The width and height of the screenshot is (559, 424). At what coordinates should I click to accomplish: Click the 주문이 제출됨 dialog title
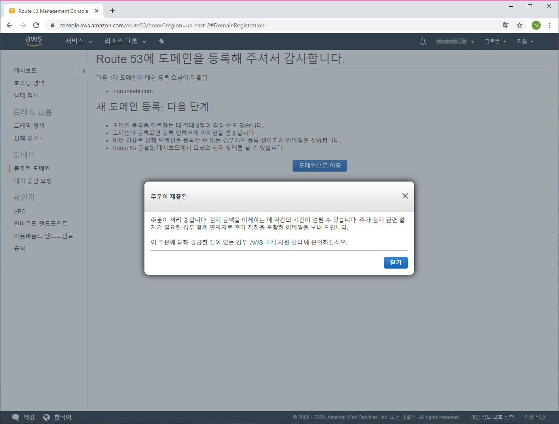169,196
